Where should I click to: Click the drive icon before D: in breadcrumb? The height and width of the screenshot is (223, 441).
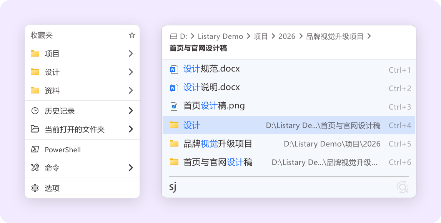(173, 36)
